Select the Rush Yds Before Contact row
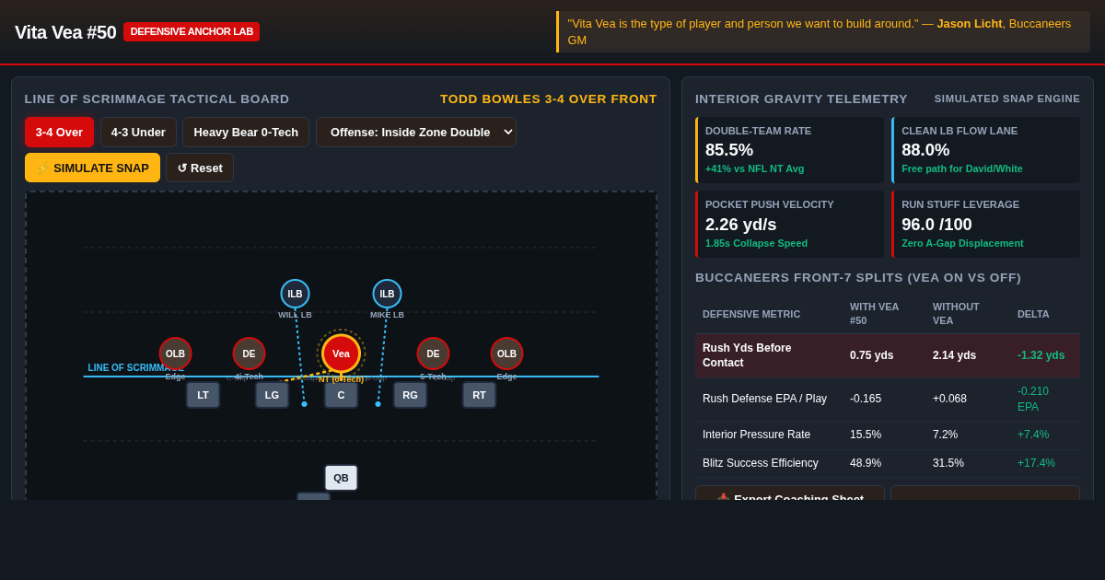 pyautogui.click(x=888, y=355)
